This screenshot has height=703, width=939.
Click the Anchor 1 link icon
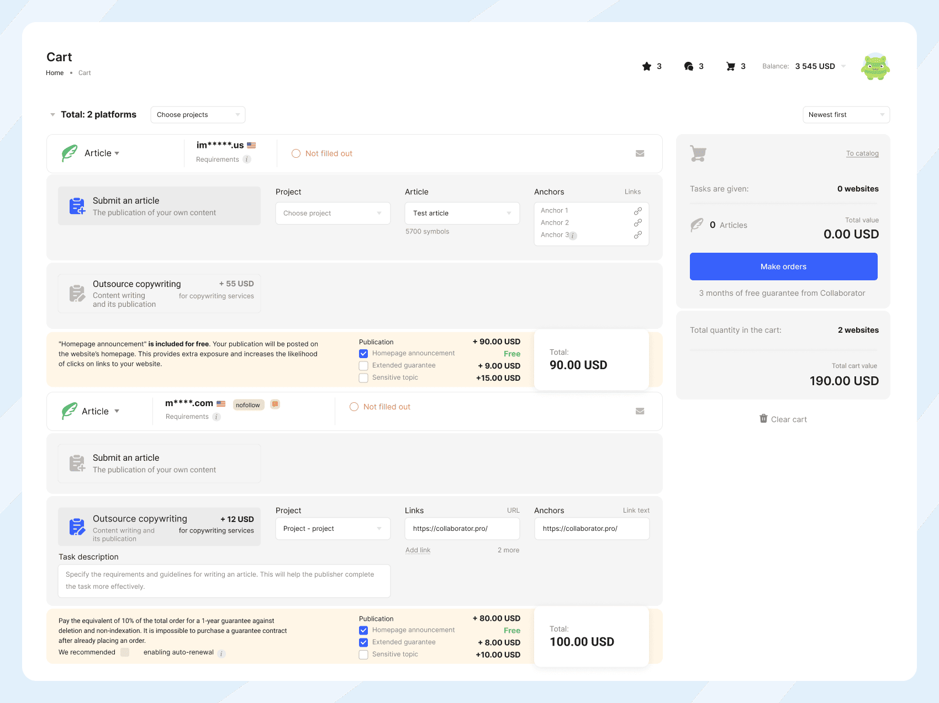coord(638,210)
